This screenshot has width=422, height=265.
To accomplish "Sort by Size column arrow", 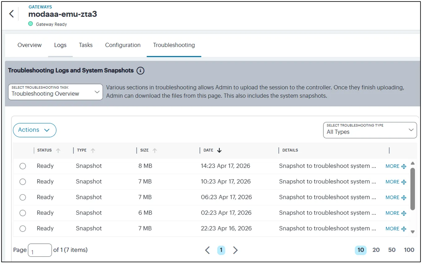I will pyautogui.click(x=155, y=150).
